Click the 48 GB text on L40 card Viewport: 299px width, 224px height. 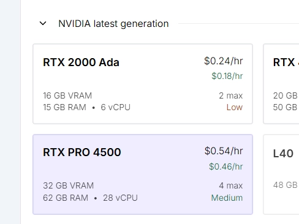[285, 185]
